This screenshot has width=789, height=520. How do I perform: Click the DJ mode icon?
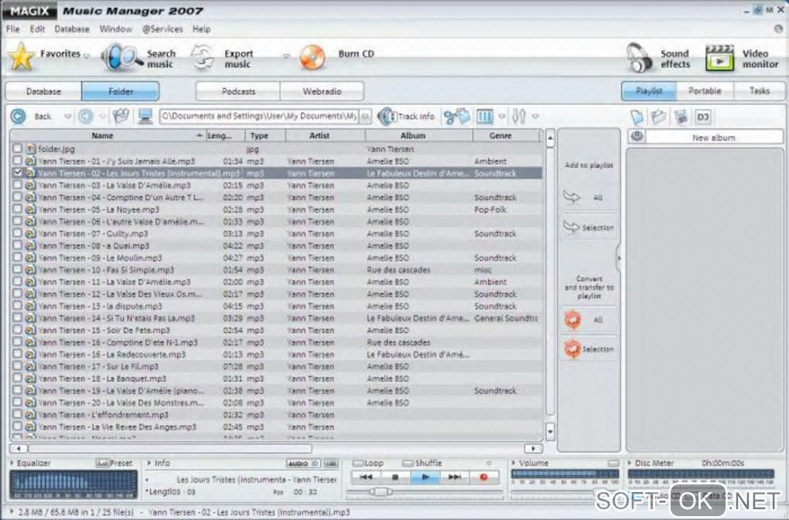(702, 117)
